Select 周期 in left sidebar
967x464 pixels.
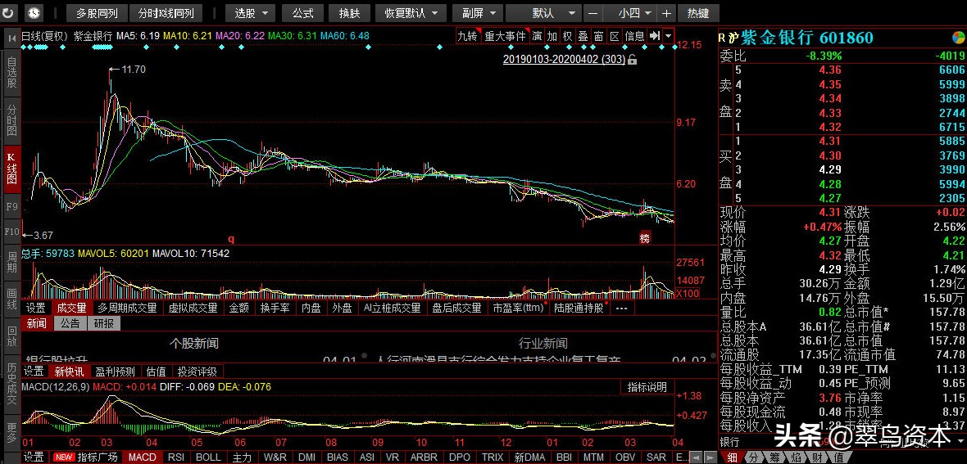click(11, 262)
